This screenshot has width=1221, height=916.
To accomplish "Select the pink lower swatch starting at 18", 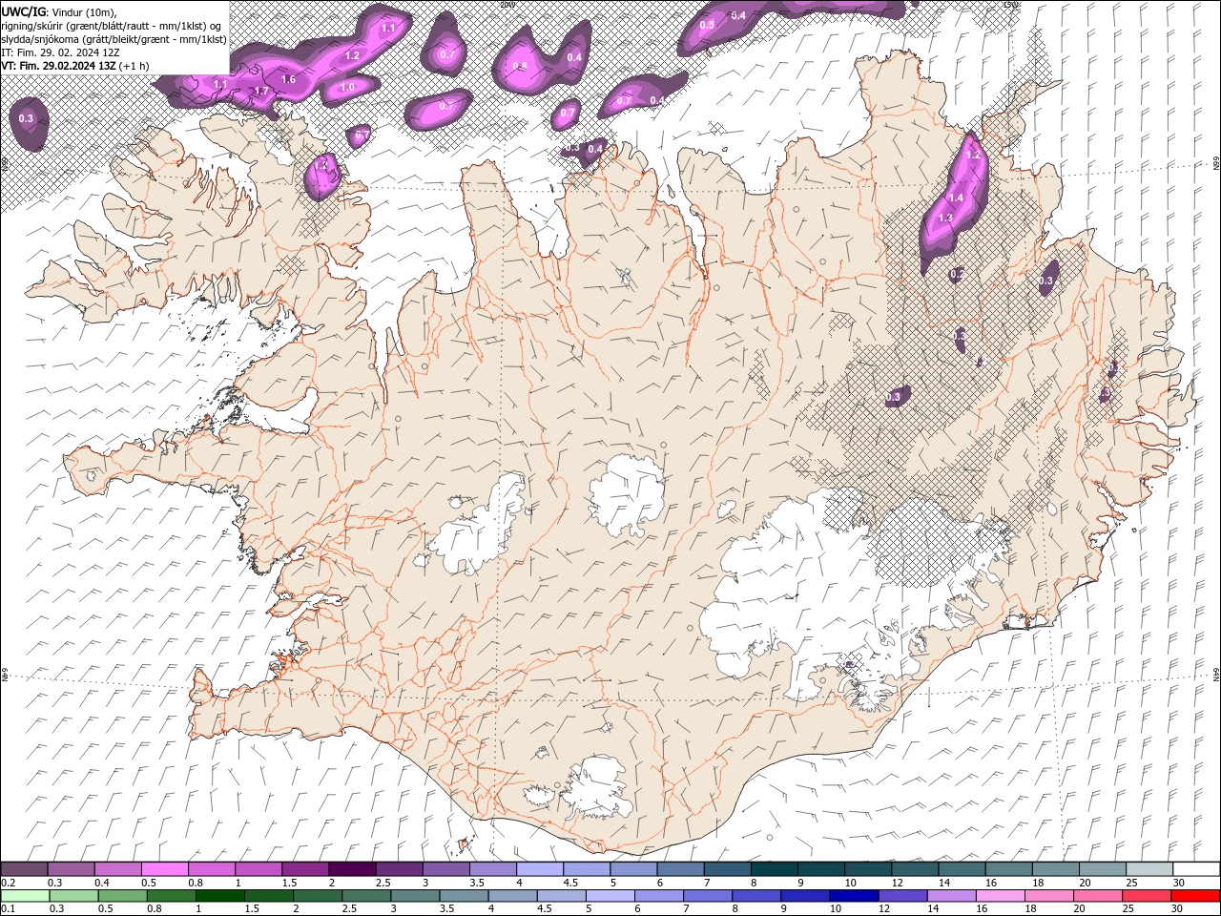I will 1047,896.
